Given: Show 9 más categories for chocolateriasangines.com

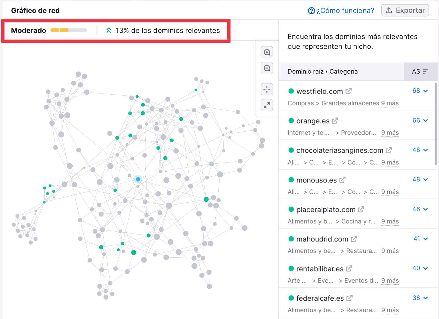Looking at the screenshot, I should click(x=390, y=162).
